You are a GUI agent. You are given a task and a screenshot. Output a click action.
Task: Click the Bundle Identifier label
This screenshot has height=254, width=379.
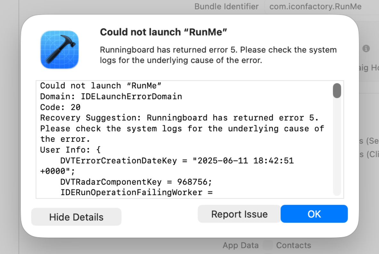pyautogui.click(x=226, y=6)
